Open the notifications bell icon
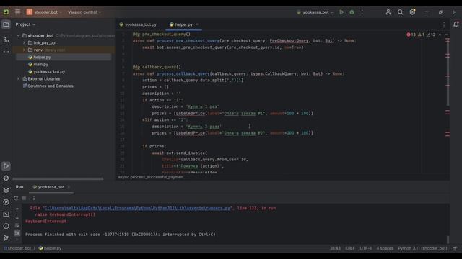This screenshot has width=462, height=259. point(456,24)
